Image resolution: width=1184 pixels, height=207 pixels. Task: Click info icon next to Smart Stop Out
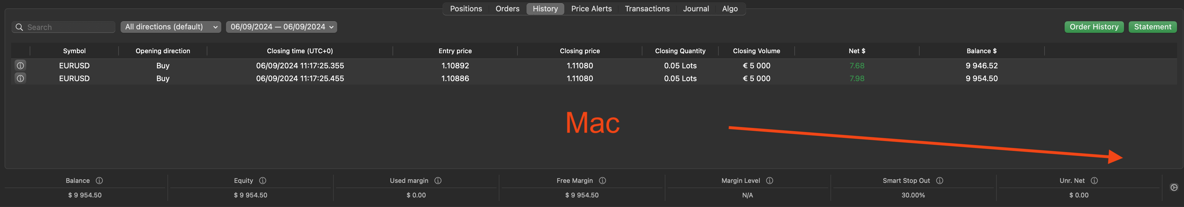pos(939,181)
